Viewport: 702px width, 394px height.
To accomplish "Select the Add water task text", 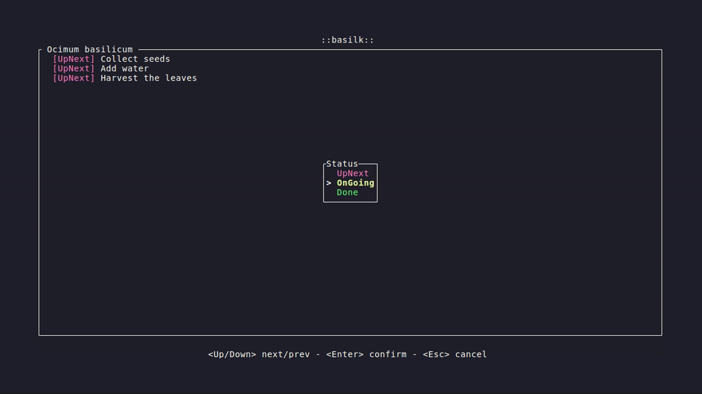I will coord(125,68).
